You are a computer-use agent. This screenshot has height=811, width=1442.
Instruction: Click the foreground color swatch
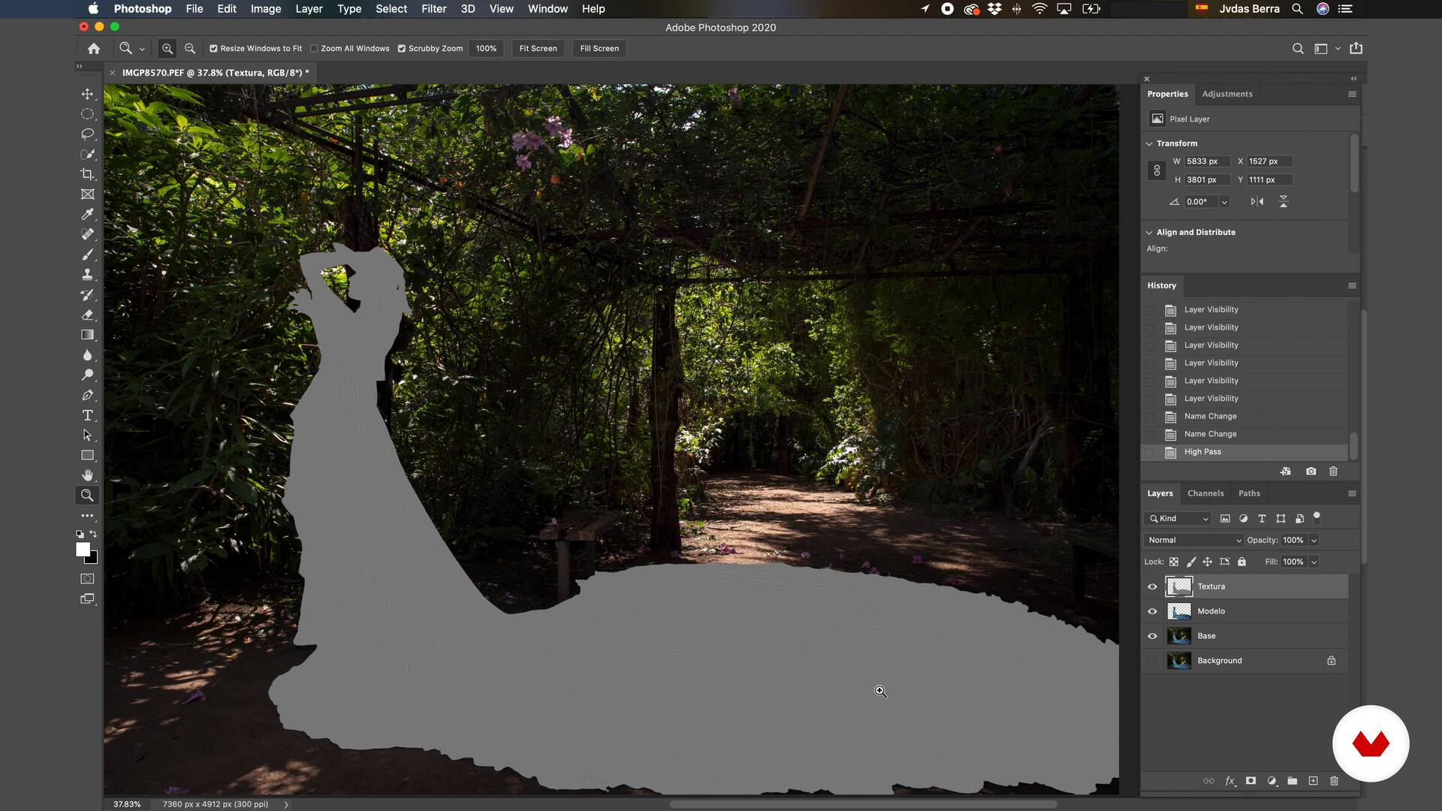83,550
